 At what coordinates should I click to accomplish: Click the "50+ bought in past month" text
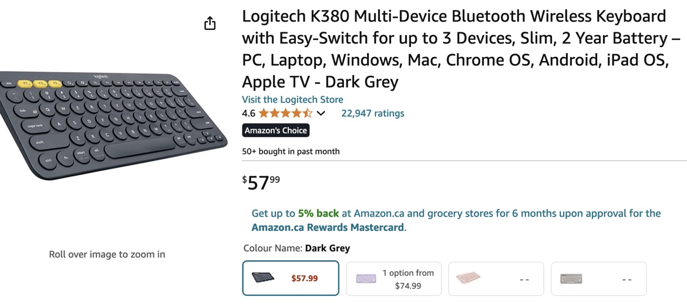(x=291, y=151)
